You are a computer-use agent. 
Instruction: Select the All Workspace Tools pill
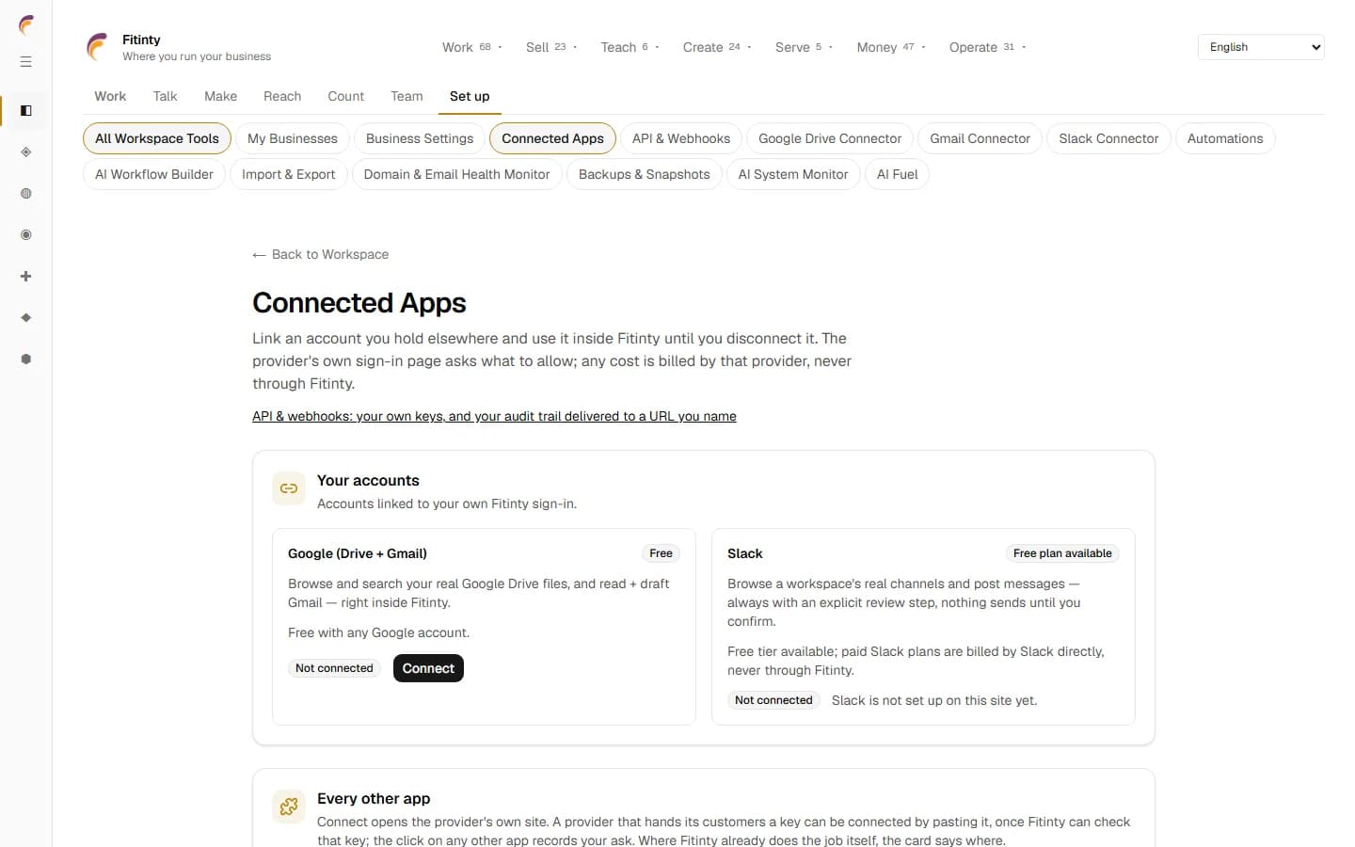[x=157, y=138]
